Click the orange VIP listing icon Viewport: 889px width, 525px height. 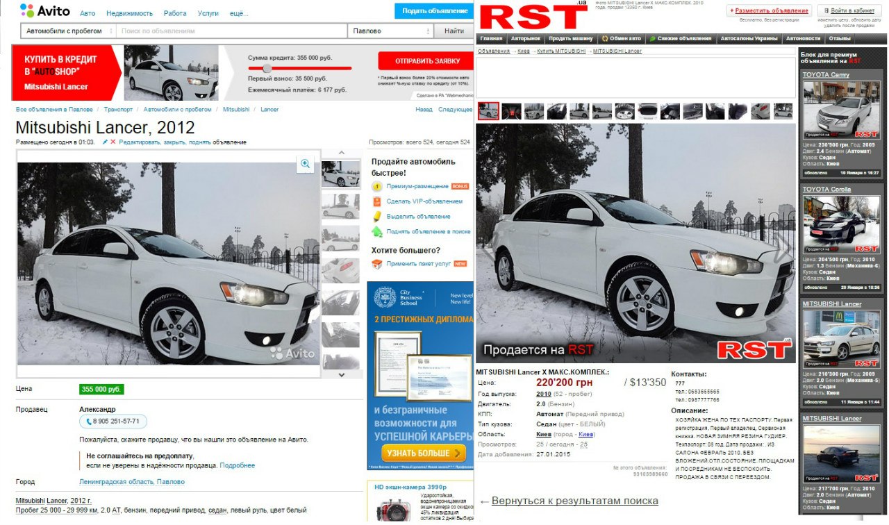pos(377,201)
